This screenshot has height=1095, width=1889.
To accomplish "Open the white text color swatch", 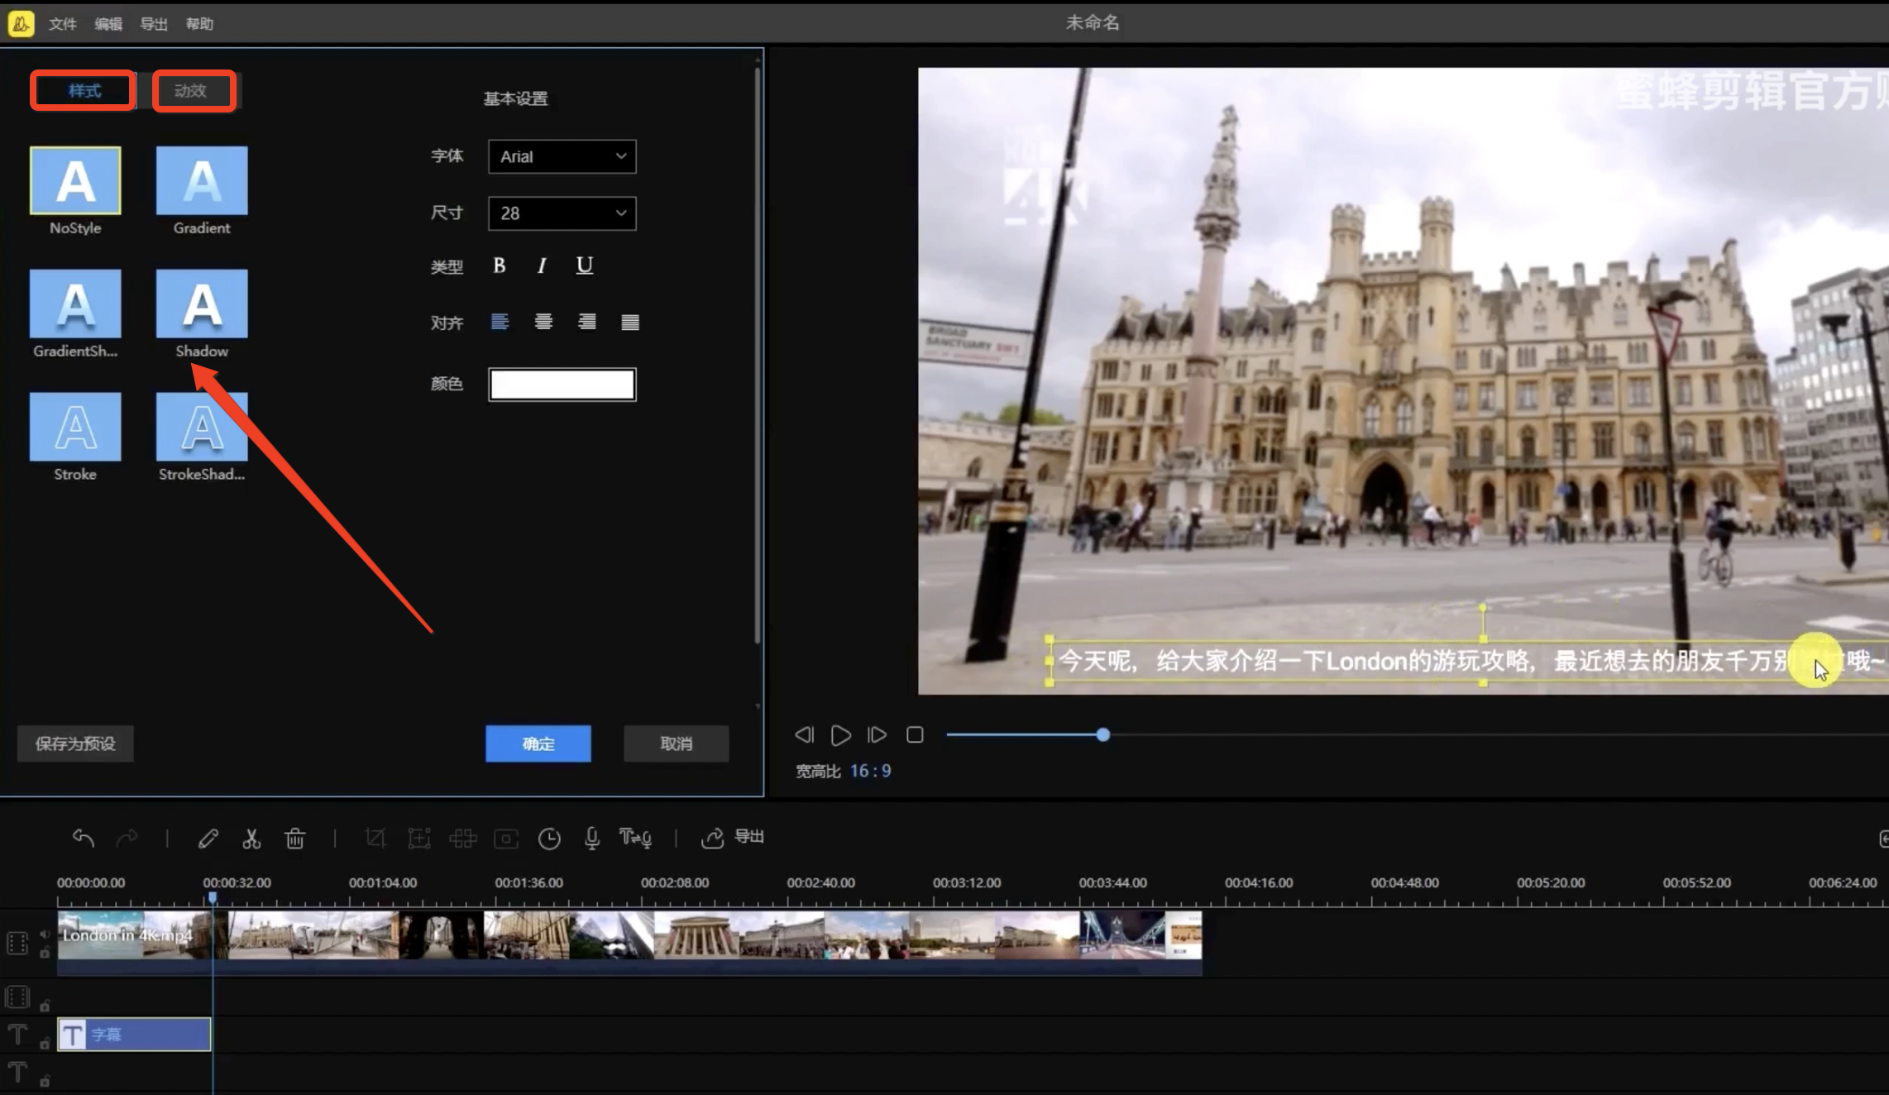I will (562, 385).
